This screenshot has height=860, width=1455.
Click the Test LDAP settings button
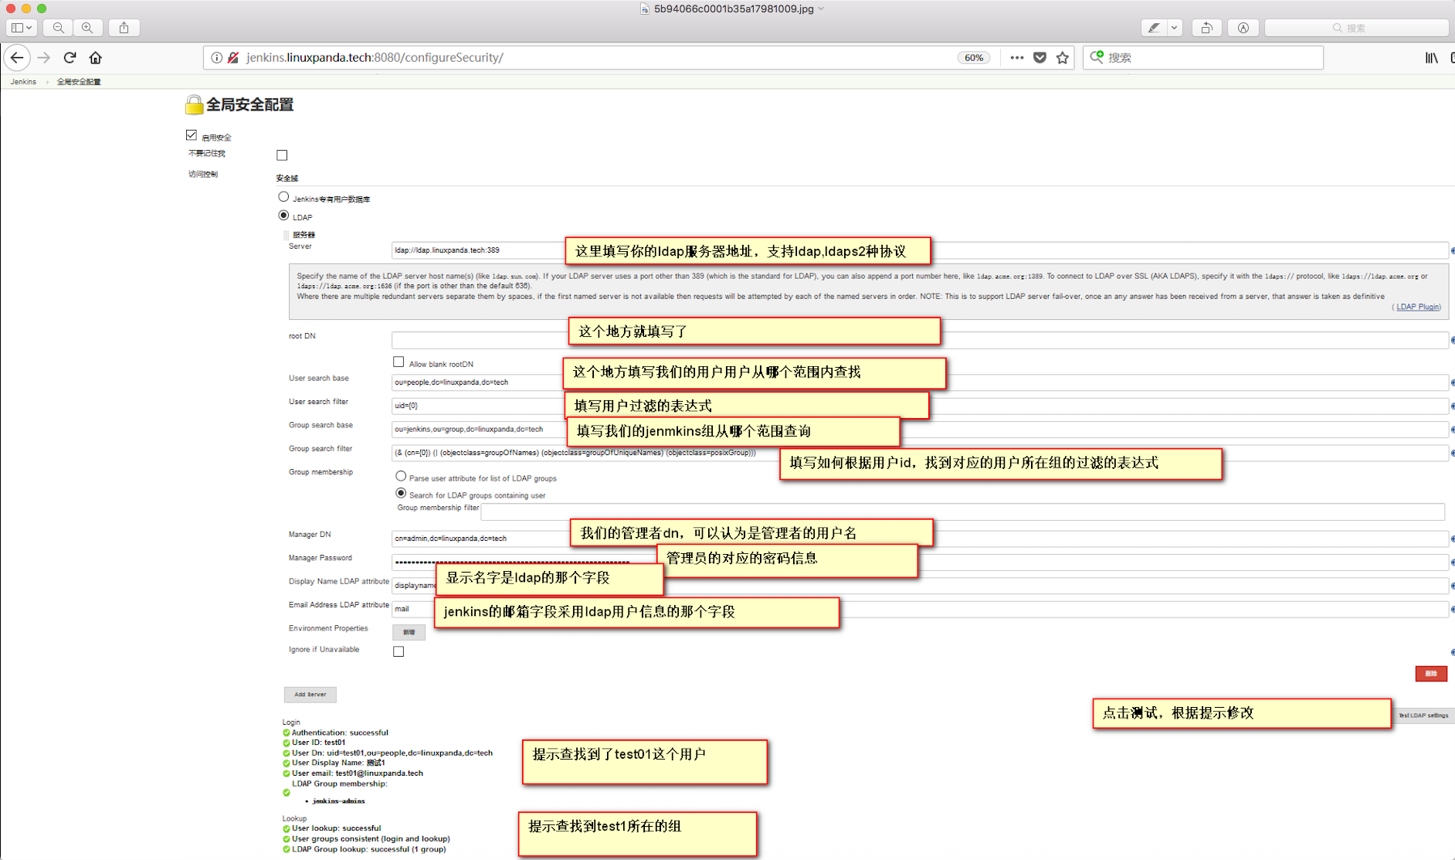pos(1423,716)
